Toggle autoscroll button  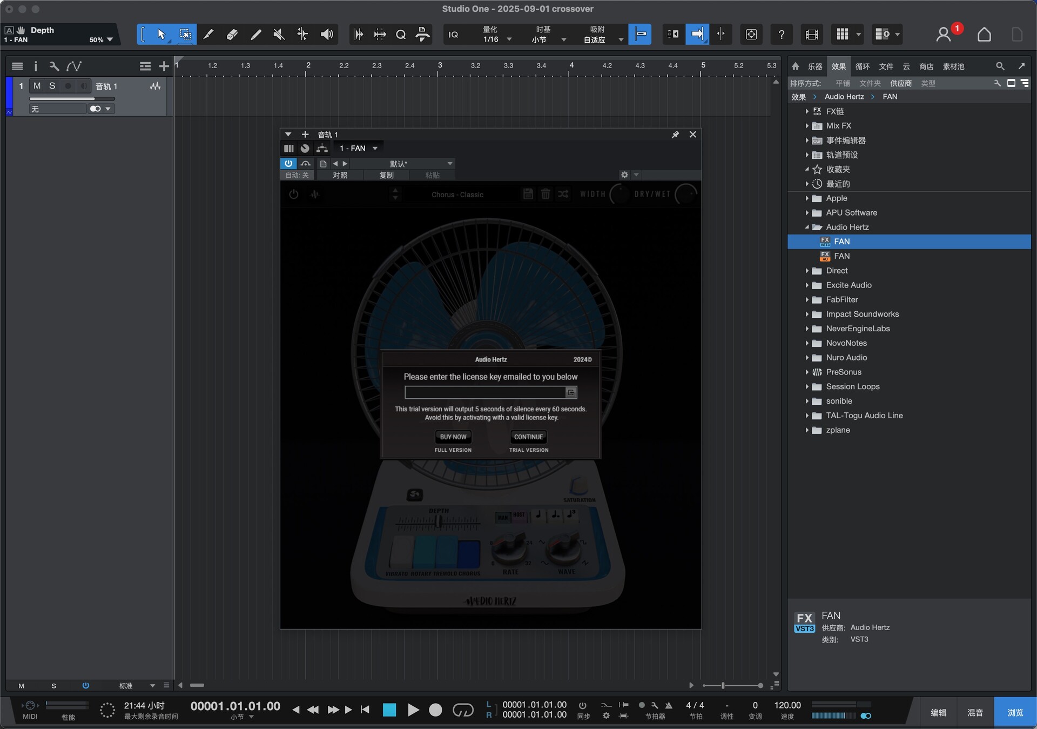[x=697, y=35]
